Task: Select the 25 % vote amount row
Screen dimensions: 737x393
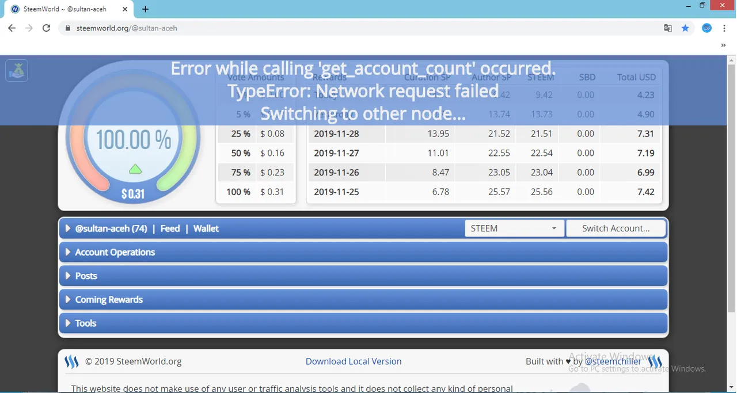Action: (256, 133)
